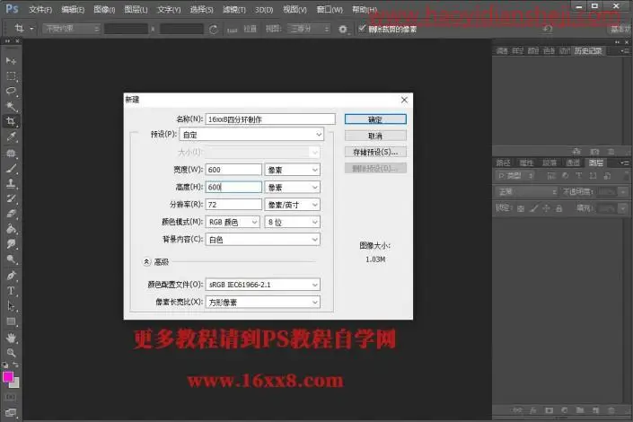Toggle the layer filtering on/off switch

[x=627, y=176]
